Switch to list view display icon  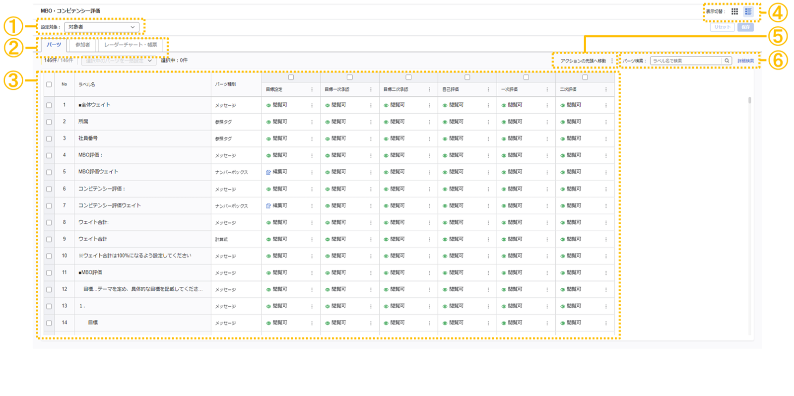point(748,11)
